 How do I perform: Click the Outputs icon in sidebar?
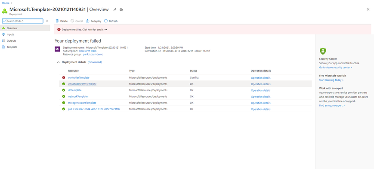click(3, 41)
